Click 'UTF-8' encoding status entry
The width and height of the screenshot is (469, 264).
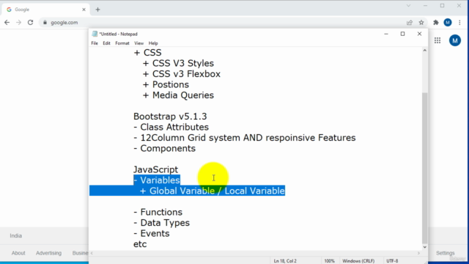pyautogui.click(x=392, y=261)
